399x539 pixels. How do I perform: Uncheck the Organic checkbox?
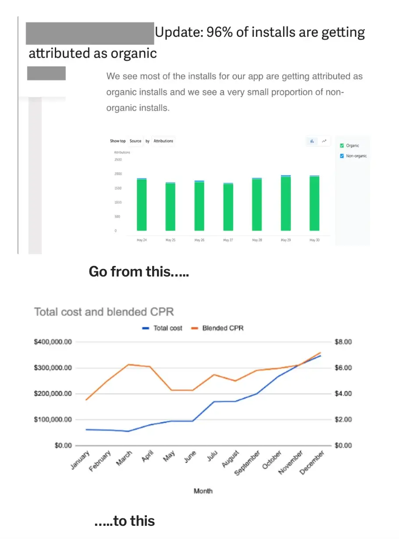342,146
